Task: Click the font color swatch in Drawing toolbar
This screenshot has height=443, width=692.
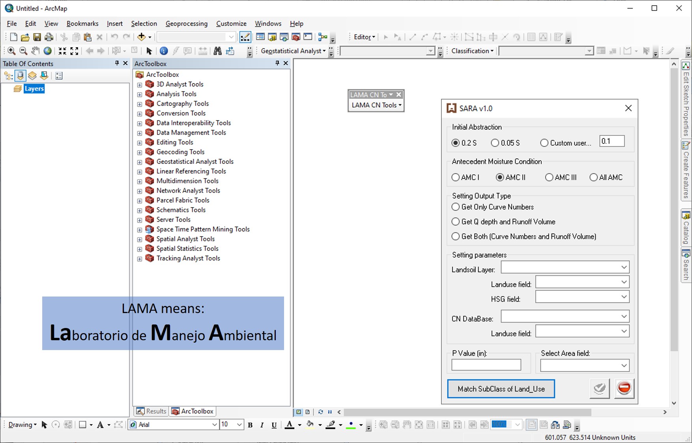Action: (x=290, y=424)
